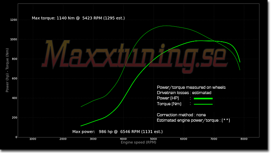Click the 600 y-axis tick label
The image size is (271, 153).
[x=15, y=78]
